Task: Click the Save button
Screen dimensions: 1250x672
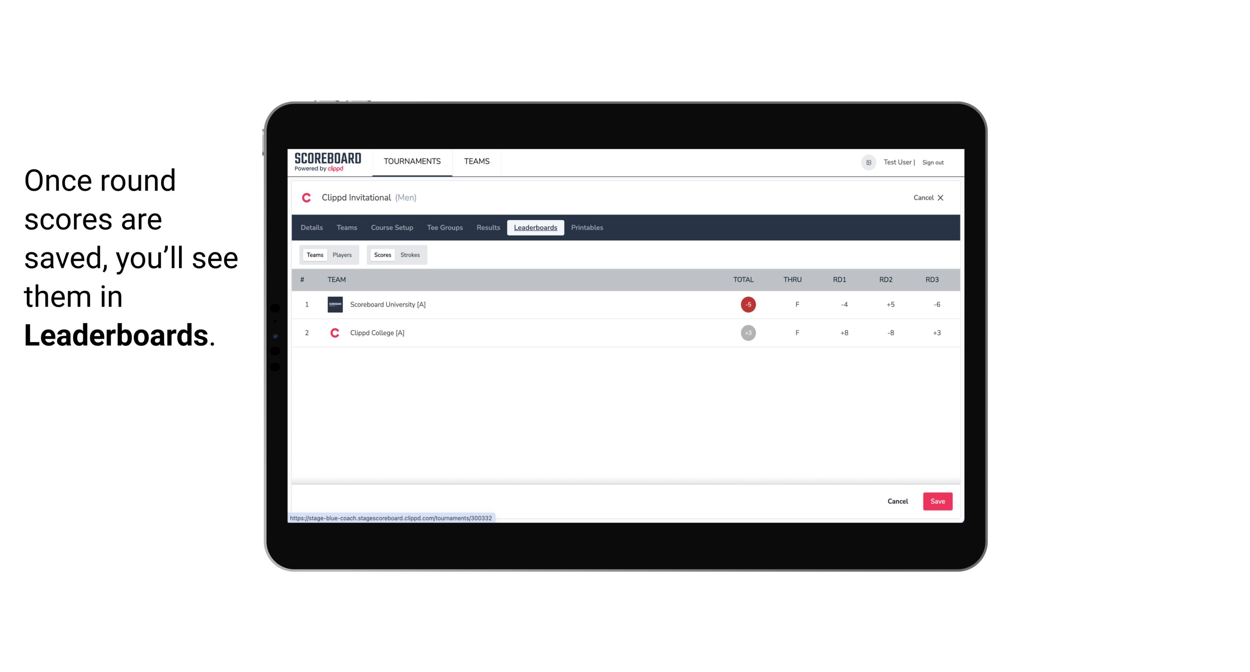Action: point(937,501)
